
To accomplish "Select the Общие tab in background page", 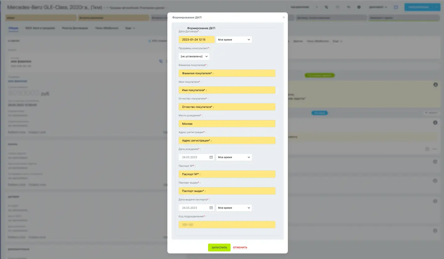I will (x=13, y=28).
